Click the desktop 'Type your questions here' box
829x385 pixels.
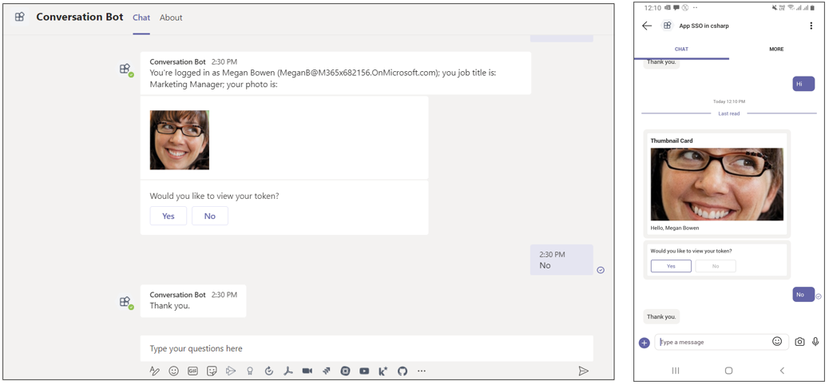click(x=367, y=348)
